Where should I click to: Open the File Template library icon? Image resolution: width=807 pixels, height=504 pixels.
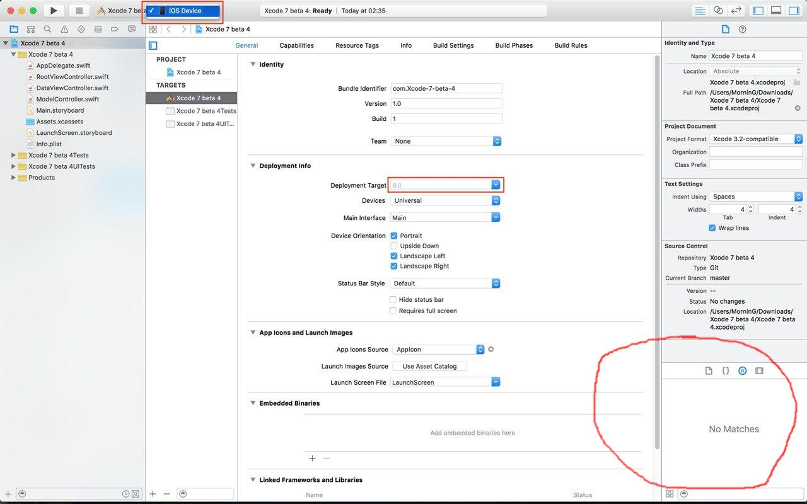point(709,371)
